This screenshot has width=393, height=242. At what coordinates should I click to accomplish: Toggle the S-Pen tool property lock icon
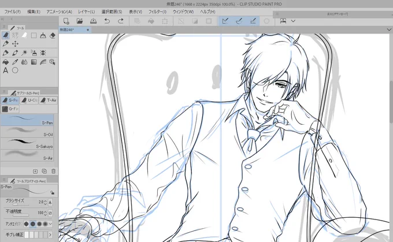coord(52,193)
